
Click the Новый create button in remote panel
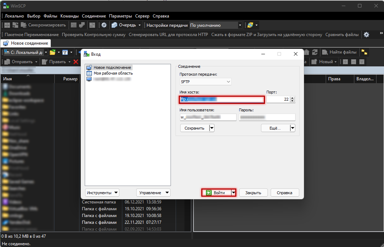tap(324, 62)
